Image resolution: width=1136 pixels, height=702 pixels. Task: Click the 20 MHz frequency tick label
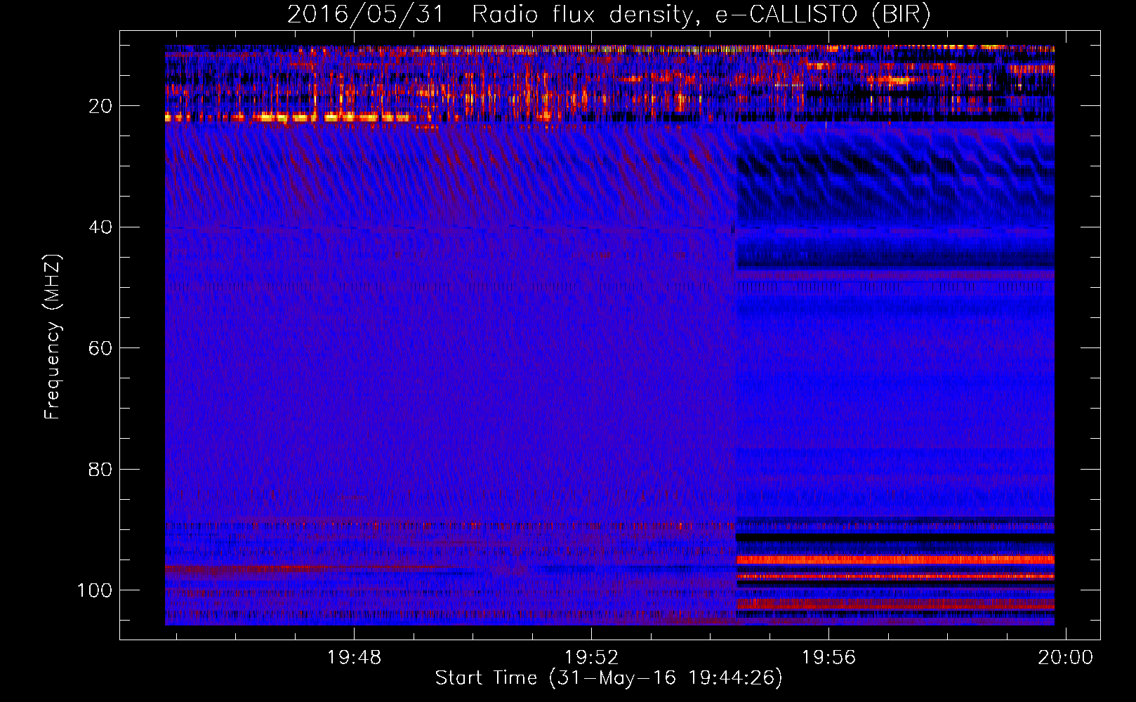(x=100, y=106)
